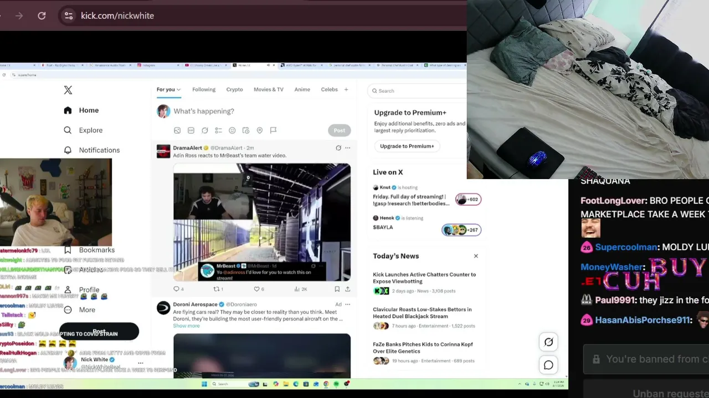Screen dimensions: 709x398
Task: Tag a location in the composer
Action: [x=259, y=130]
